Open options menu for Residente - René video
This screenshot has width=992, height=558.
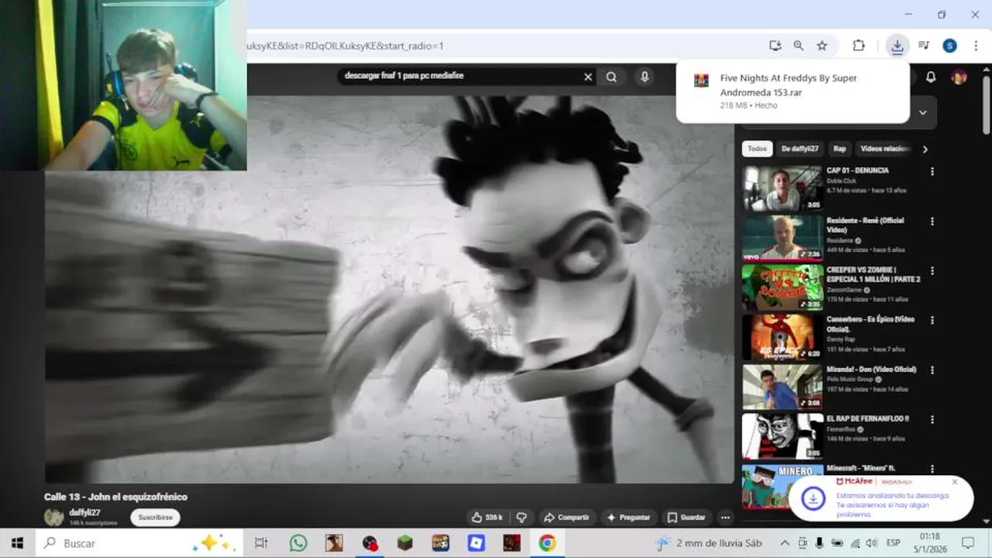pos(932,221)
